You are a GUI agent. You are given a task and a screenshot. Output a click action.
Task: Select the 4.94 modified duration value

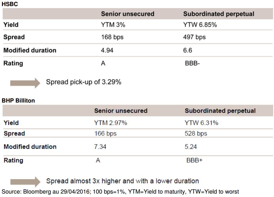(x=107, y=51)
